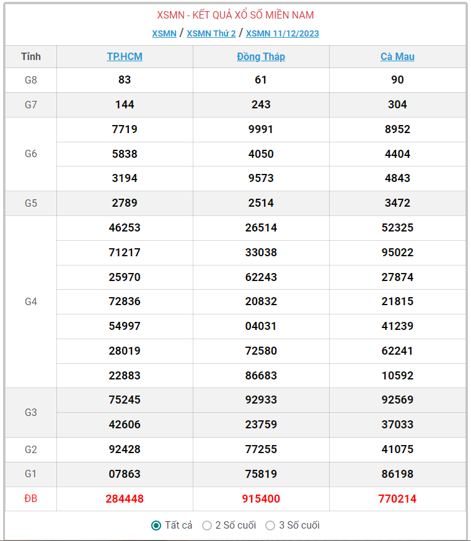Screen dimensions: 471x541
Task: Open the 'XSMN Thứ 2' link
Action: pyautogui.click(x=211, y=33)
